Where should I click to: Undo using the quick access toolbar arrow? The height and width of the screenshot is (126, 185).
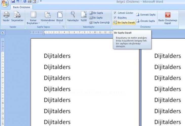18,1
